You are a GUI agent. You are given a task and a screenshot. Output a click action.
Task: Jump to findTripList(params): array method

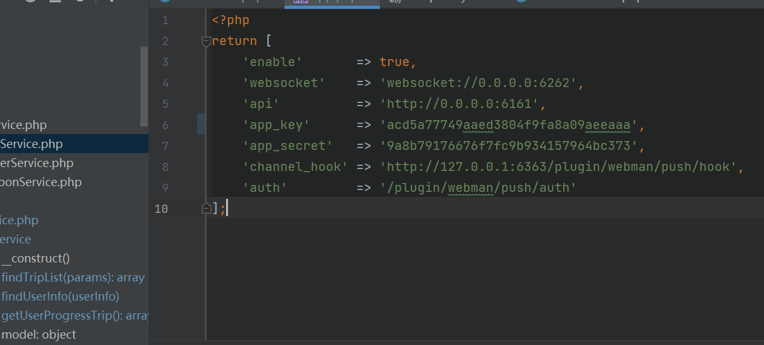[73, 278]
